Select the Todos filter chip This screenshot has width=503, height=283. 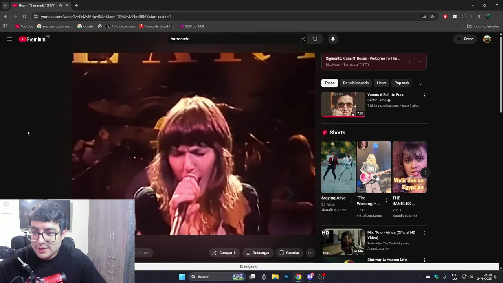[330, 83]
